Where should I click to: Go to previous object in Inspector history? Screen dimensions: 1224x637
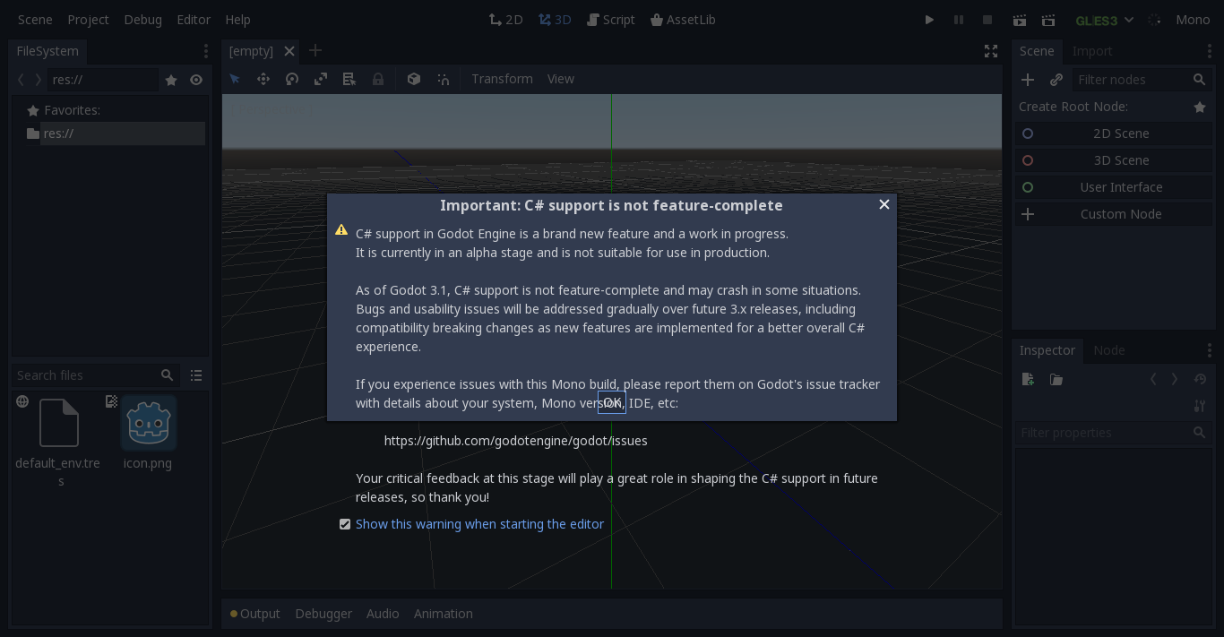[1153, 380]
